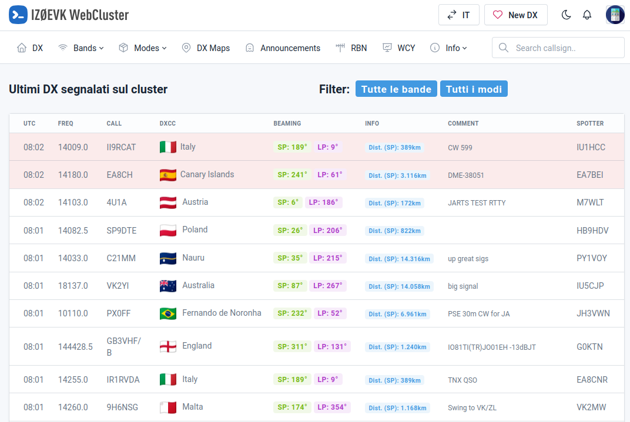
Task: Select callsign 9H6NSG
Action: [122, 407]
